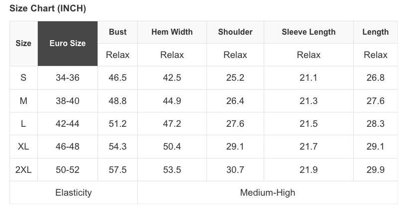This screenshot has height=213, width=411.
Task: Select the 30.7 shoulder measurement cell
Action: click(x=235, y=170)
